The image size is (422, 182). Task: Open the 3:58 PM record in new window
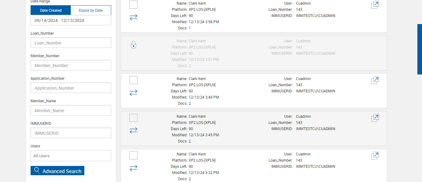tap(375, 5)
